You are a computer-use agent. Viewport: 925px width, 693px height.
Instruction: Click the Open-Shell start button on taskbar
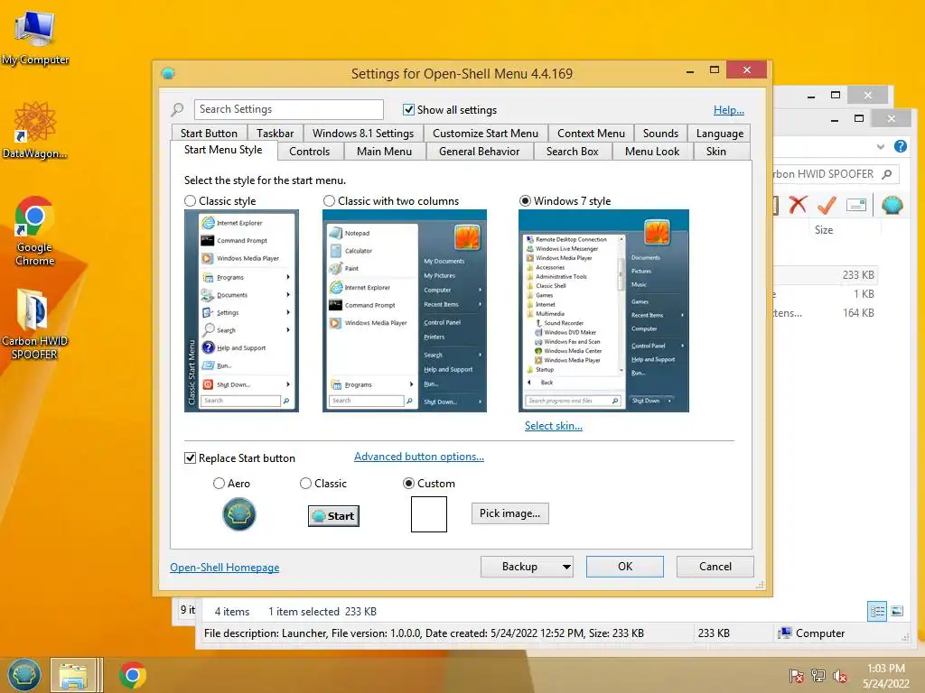pyautogui.click(x=23, y=675)
